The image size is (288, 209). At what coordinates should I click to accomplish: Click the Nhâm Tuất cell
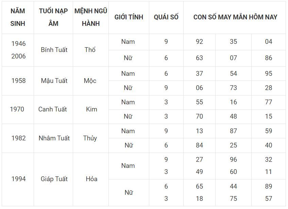tap(54, 138)
